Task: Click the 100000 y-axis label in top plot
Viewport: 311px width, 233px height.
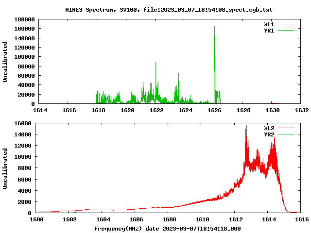Action: point(24,57)
